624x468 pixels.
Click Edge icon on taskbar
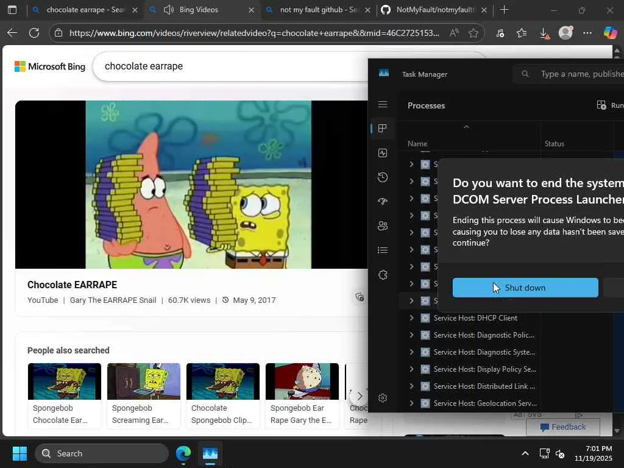point(183,453)
